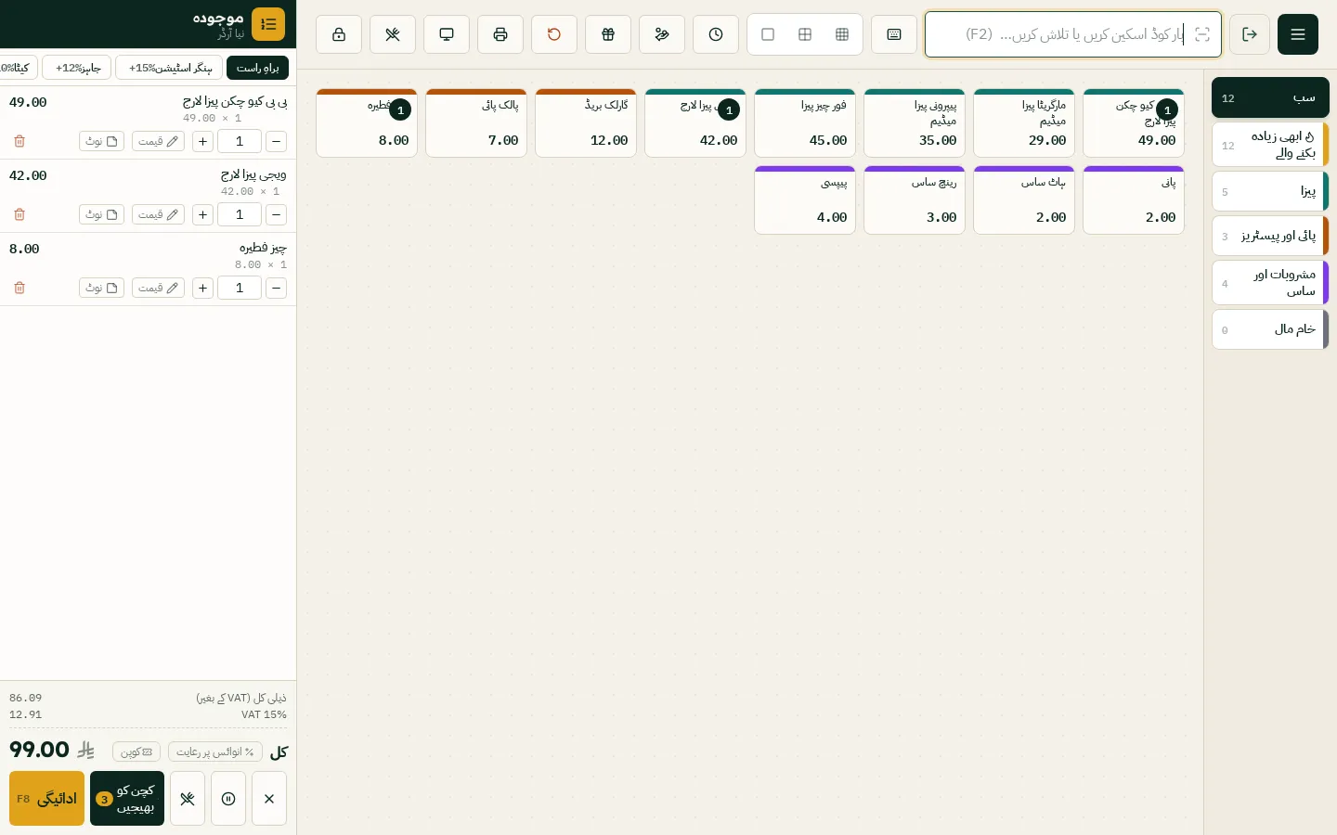
Task: Select the براہ راست order channel tab
Action: pyautogui.click(x=258, y=68)
